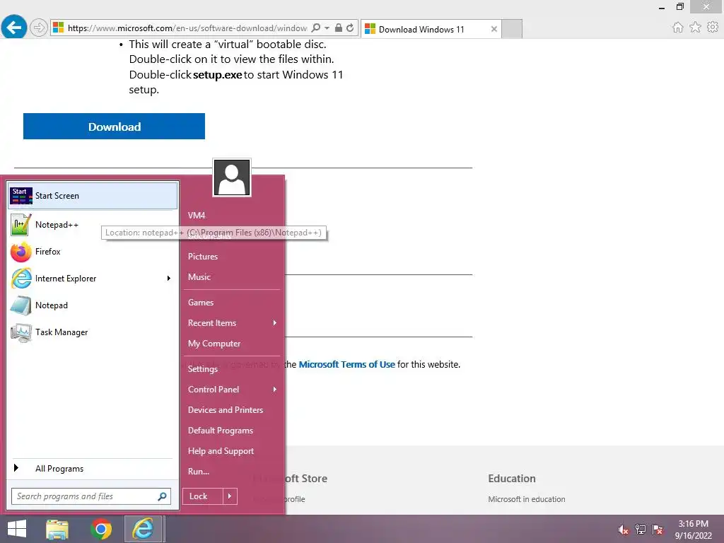724x543 pixels.
Task: Click the muted volume tray icon
Action: [624, 530]
